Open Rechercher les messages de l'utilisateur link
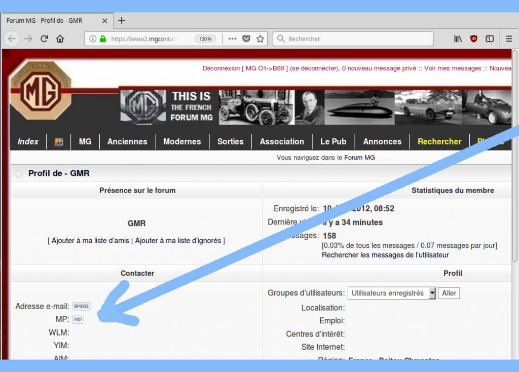This screenshot has height=372, width=519. click(385, 255)
